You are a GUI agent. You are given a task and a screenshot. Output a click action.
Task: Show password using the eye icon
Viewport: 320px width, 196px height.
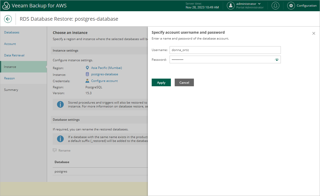click(x=277, y=60)
